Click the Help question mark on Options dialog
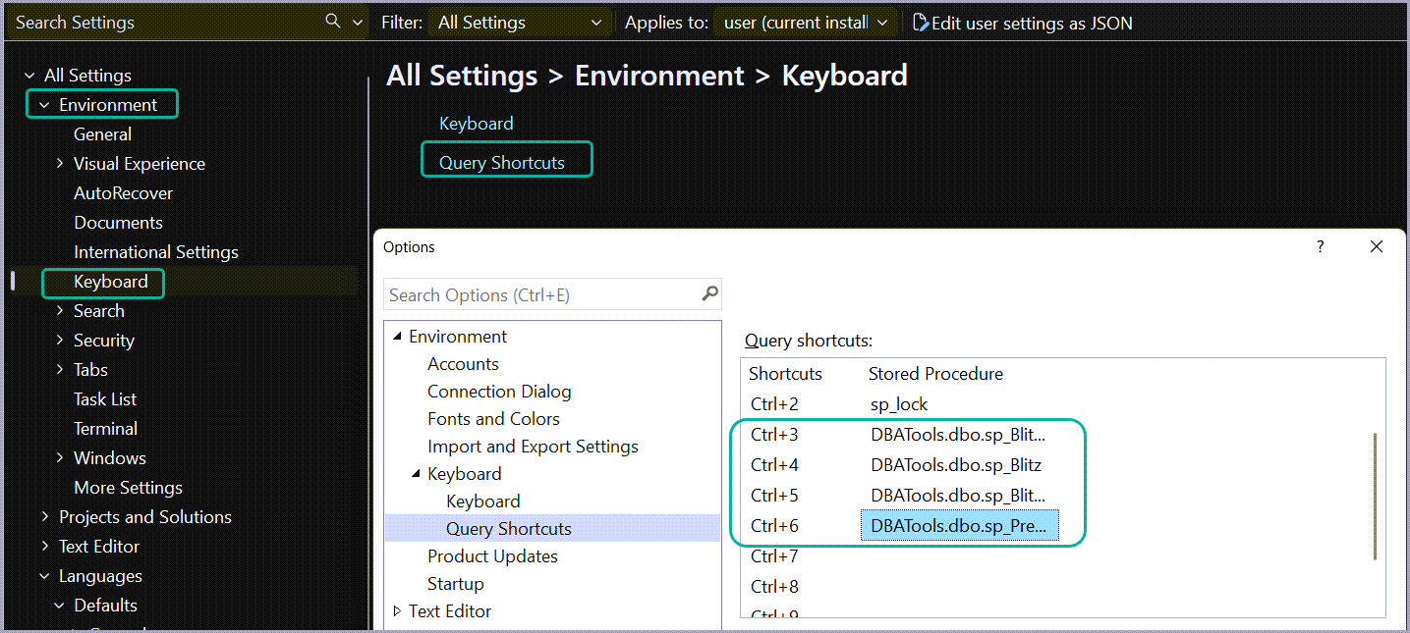1410x633 pixels. (1320, 246)
